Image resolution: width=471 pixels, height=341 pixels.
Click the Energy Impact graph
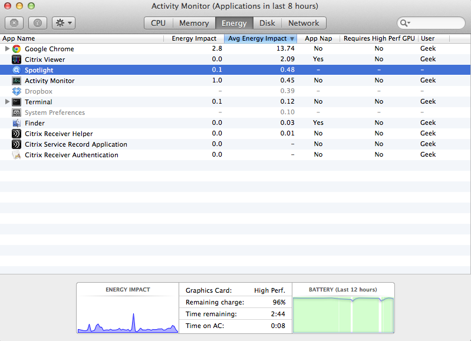[x=128, y=314]
